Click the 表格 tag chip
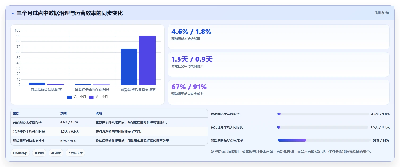 tap(40, 153)
